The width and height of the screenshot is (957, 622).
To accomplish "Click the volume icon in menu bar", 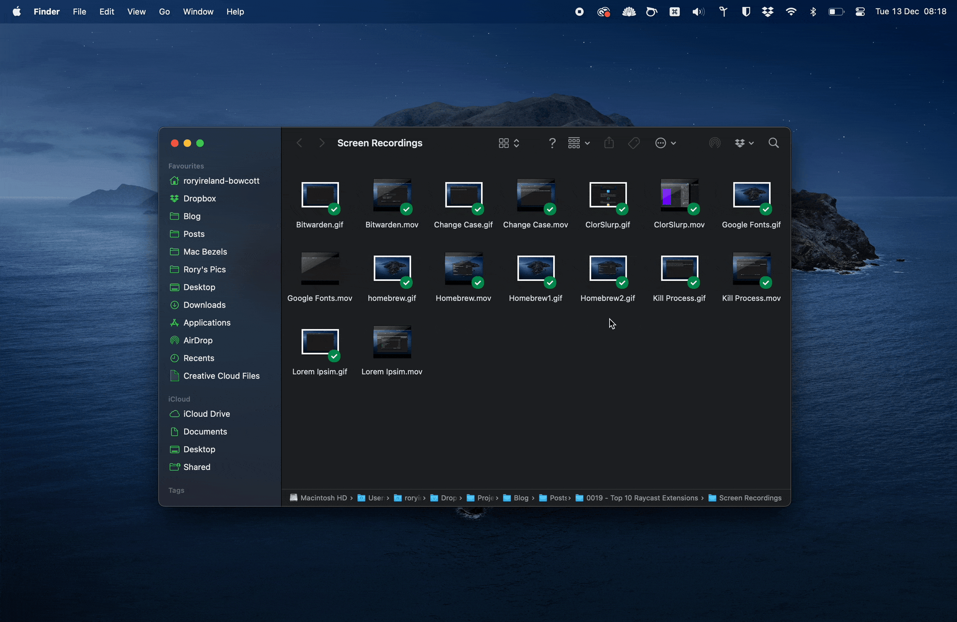I will point(698,11).
